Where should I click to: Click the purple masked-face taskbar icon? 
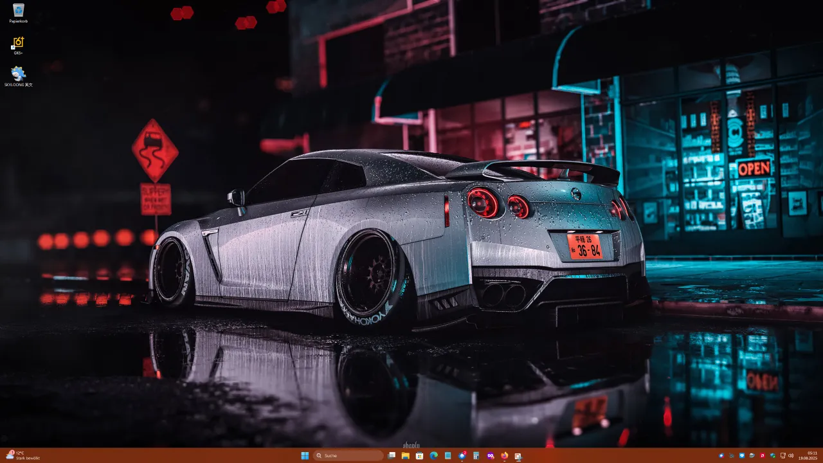tap(491, 455)
